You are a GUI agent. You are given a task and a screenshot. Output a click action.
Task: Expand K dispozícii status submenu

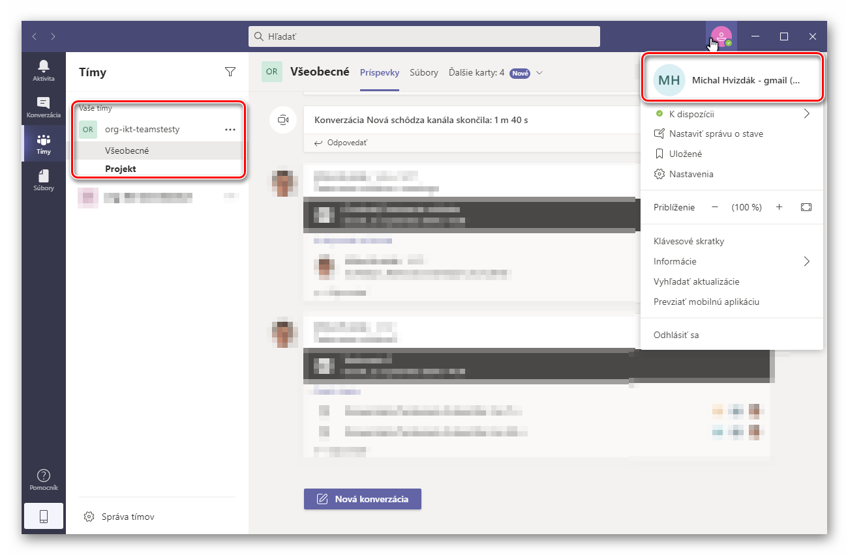806,114
